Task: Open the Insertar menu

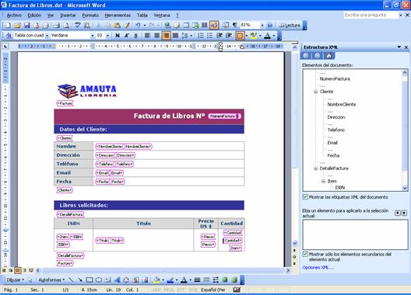Action: click(68, 16)
